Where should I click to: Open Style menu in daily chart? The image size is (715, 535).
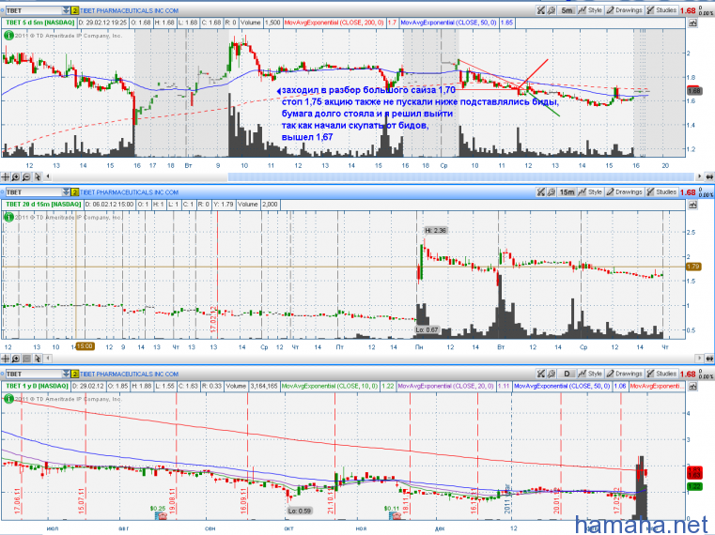590,374
